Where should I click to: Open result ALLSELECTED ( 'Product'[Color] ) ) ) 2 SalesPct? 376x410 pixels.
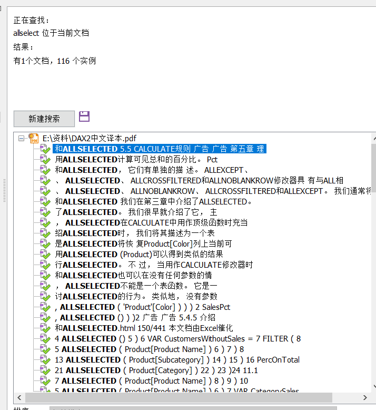tap(143, 307)
